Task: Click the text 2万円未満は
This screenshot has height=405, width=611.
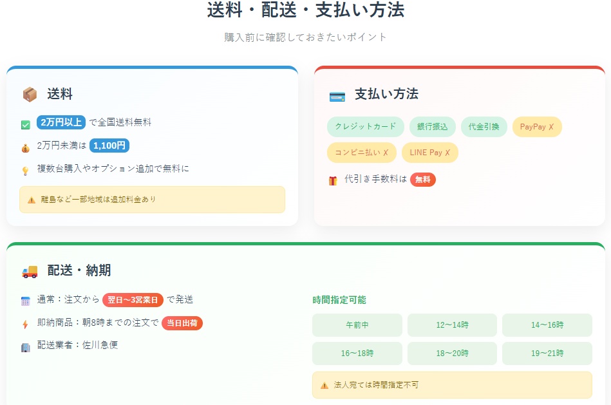Action: (x=62, y=146)
